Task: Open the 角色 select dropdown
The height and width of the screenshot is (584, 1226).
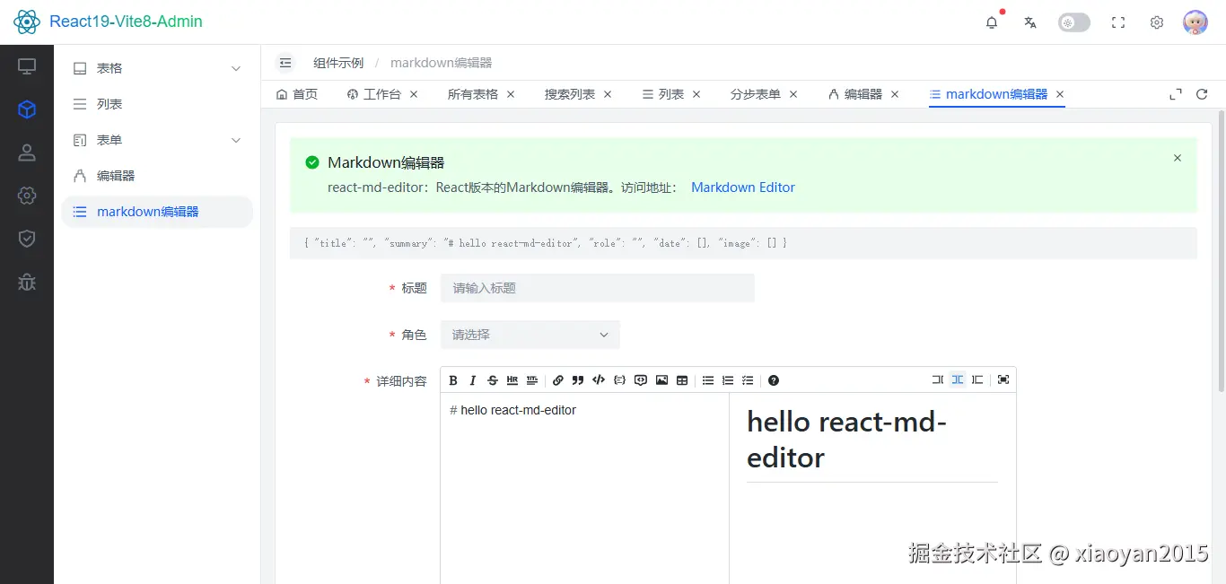Action: tap(530, 335)
